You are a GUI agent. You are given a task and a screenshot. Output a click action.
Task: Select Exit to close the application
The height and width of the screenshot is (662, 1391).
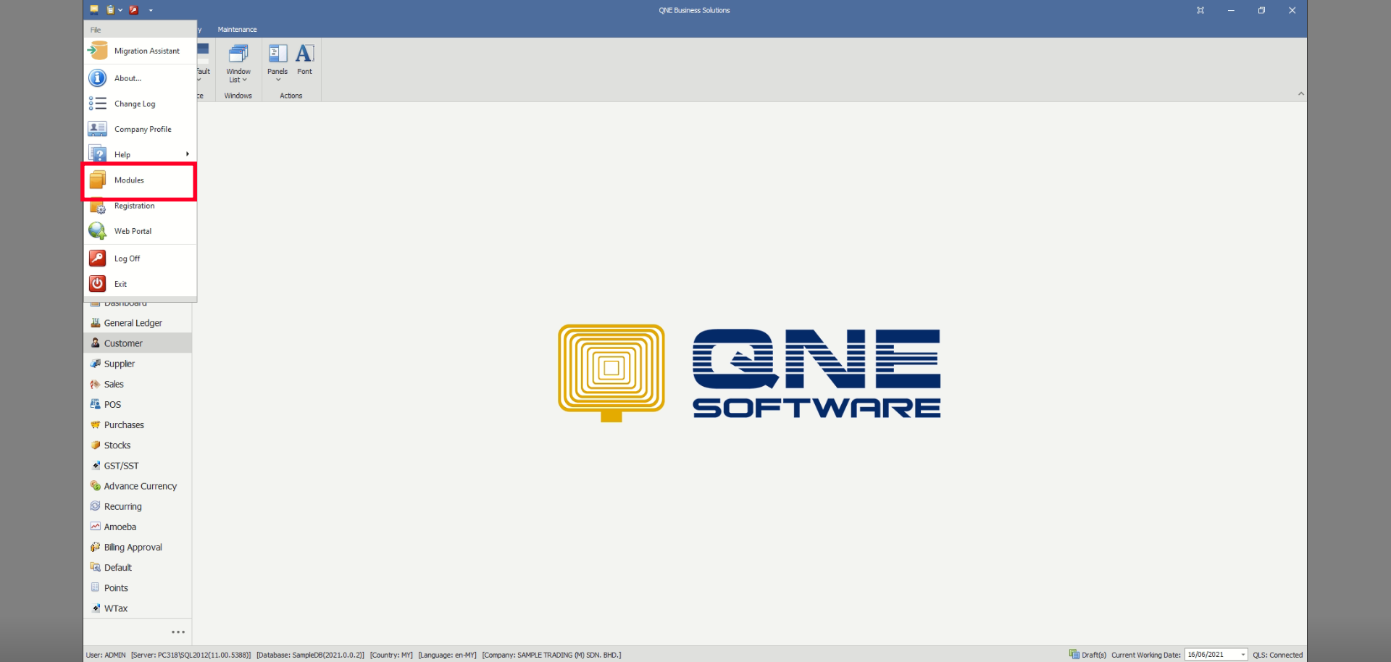140,284
